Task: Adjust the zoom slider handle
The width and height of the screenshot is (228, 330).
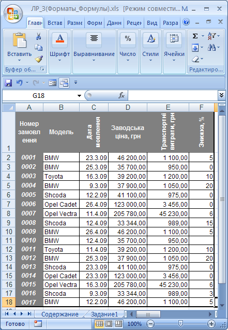Action: pyautogui.click(x=180, y=323)
